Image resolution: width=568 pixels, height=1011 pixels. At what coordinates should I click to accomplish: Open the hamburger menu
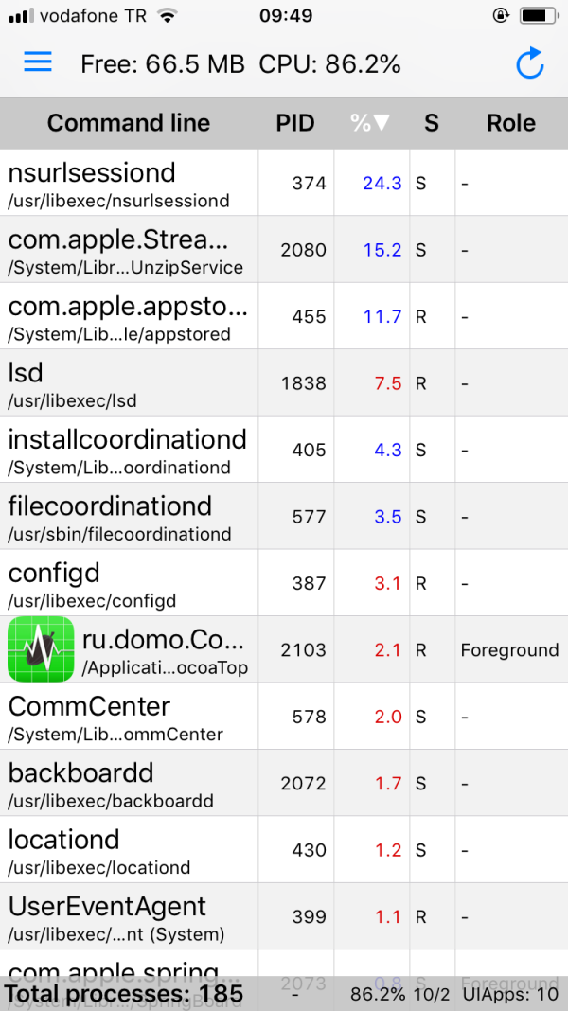pyautogui.click(x=38, y=62)
